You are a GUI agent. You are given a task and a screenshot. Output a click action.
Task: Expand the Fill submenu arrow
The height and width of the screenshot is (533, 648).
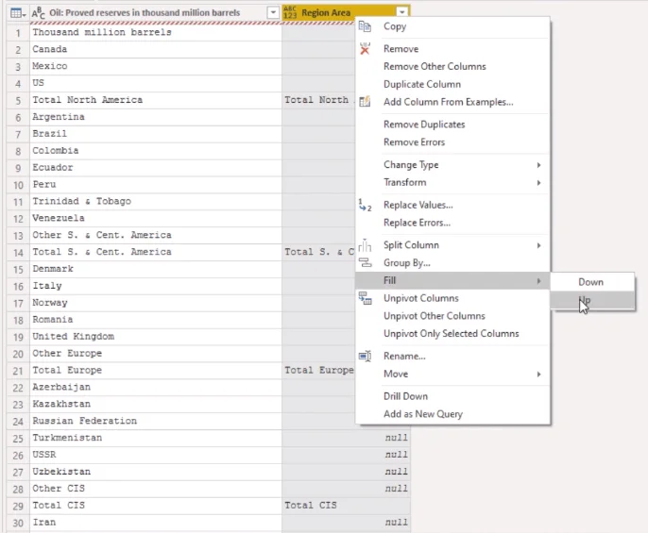tap(538, 281)
